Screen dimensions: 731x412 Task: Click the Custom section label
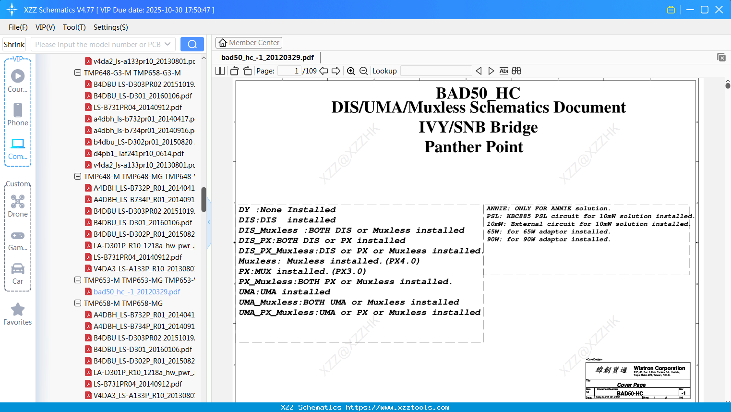pyautogui.click(x=18, y=184)
